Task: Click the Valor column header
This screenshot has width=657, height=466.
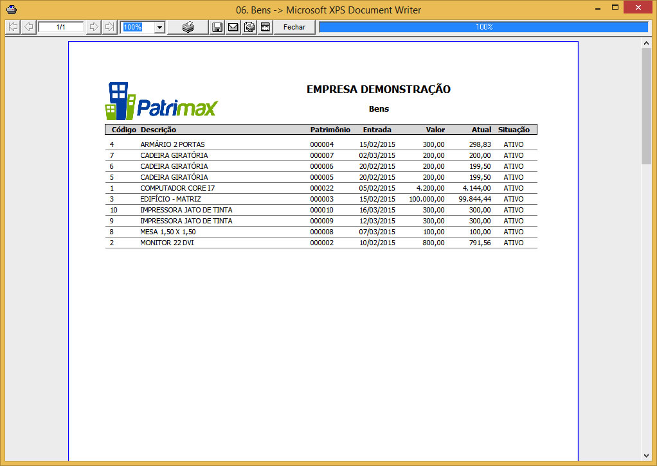Action: click(x=435, y=130)
